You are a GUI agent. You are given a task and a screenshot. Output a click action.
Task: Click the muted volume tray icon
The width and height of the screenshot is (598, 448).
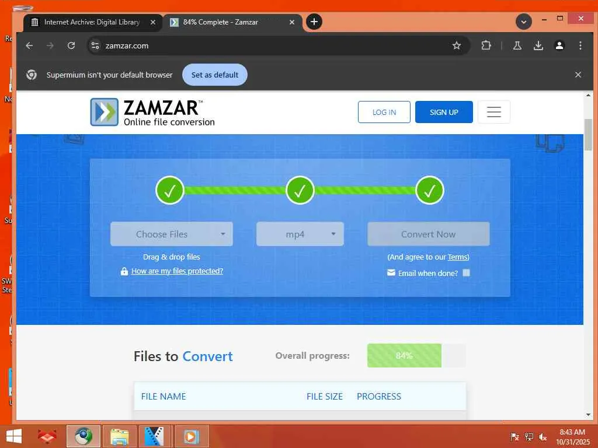(x=543, y=436)
